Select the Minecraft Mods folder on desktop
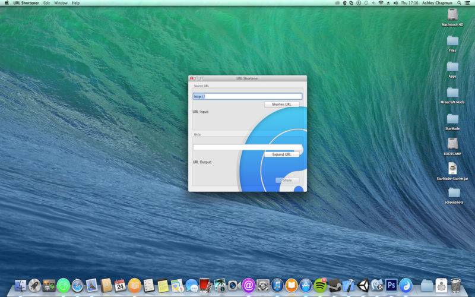The width and height of the screenshot is (475, 297). click(452, 96)
